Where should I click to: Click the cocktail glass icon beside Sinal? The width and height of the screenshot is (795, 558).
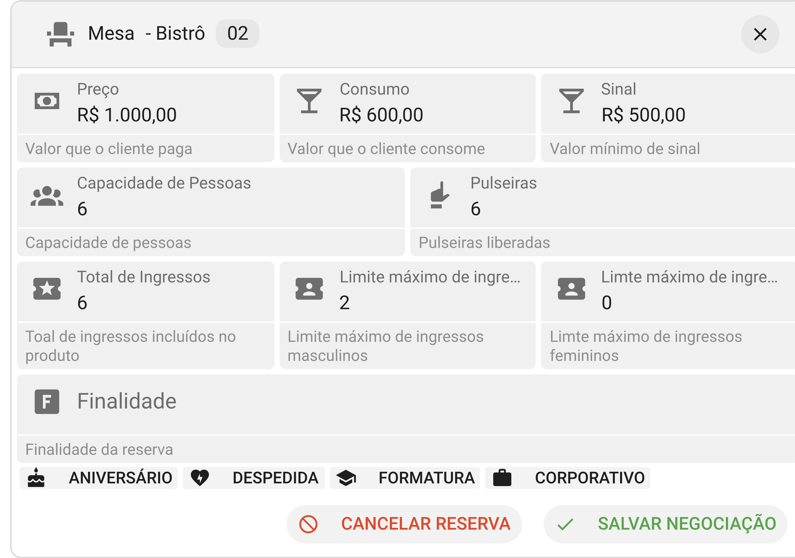point(571,101)
